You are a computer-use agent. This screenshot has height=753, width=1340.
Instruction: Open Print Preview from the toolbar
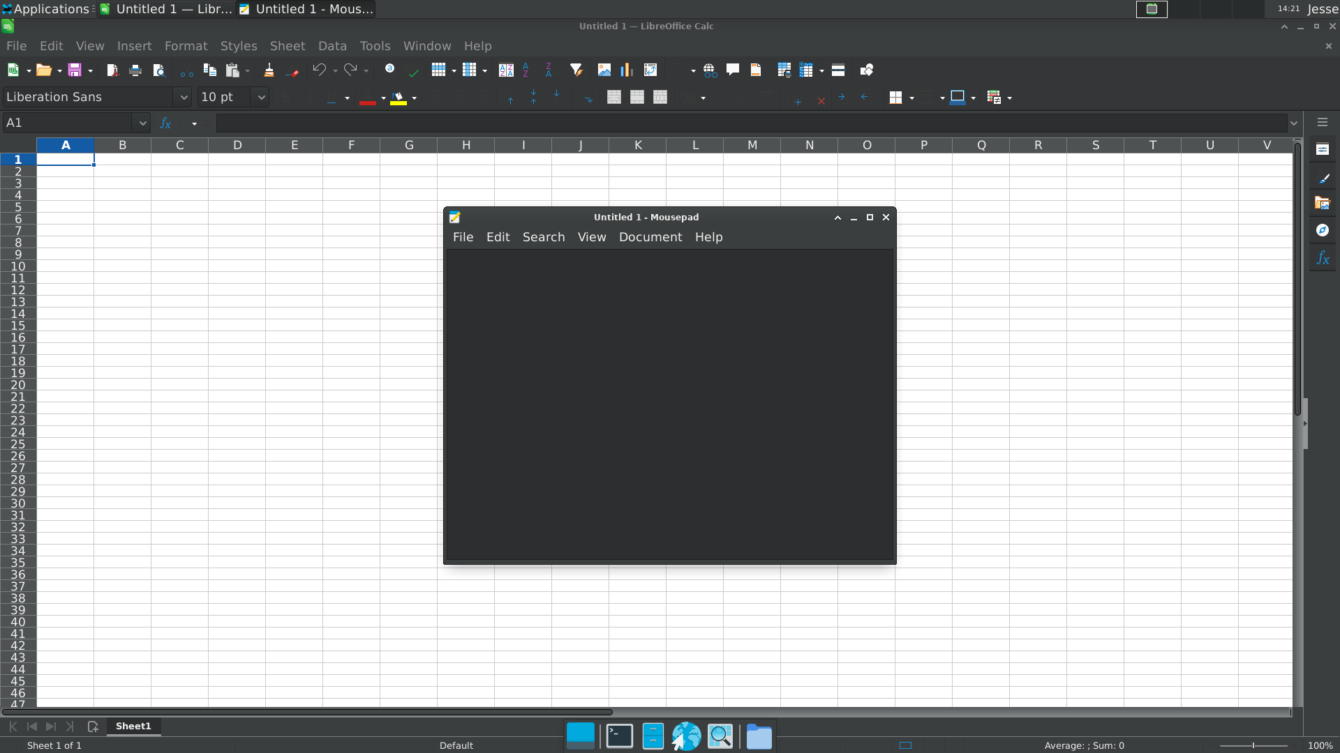click(158, 70)
